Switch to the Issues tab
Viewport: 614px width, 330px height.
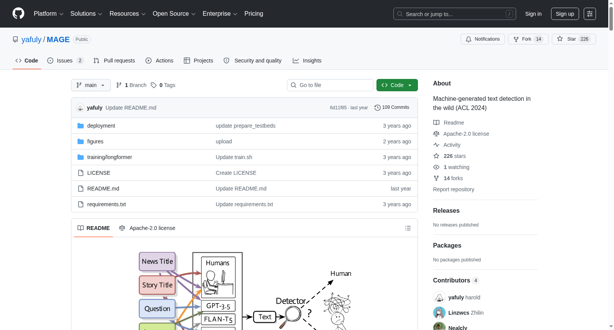point(65,61)
